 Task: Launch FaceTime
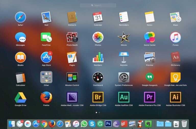(46, 37)
